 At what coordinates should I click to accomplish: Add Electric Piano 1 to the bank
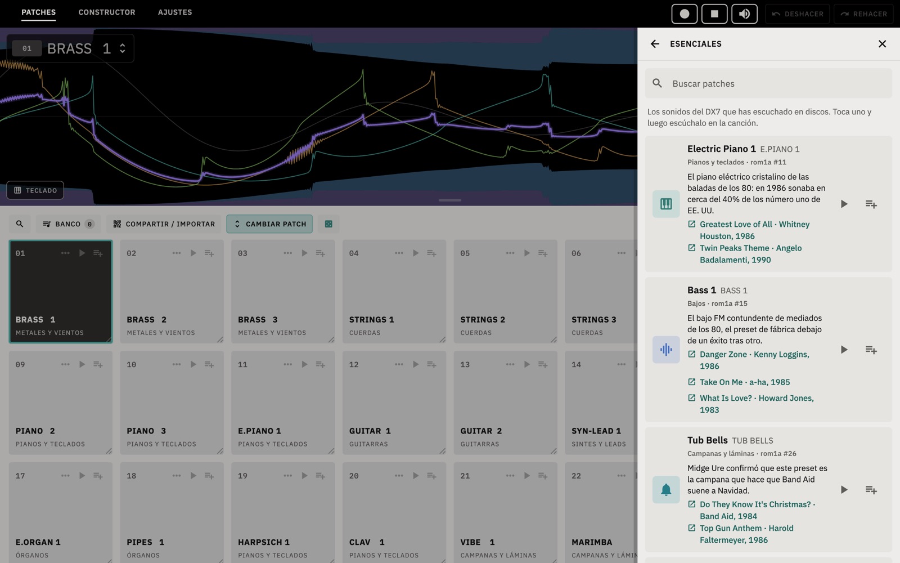tap(871, 204)
